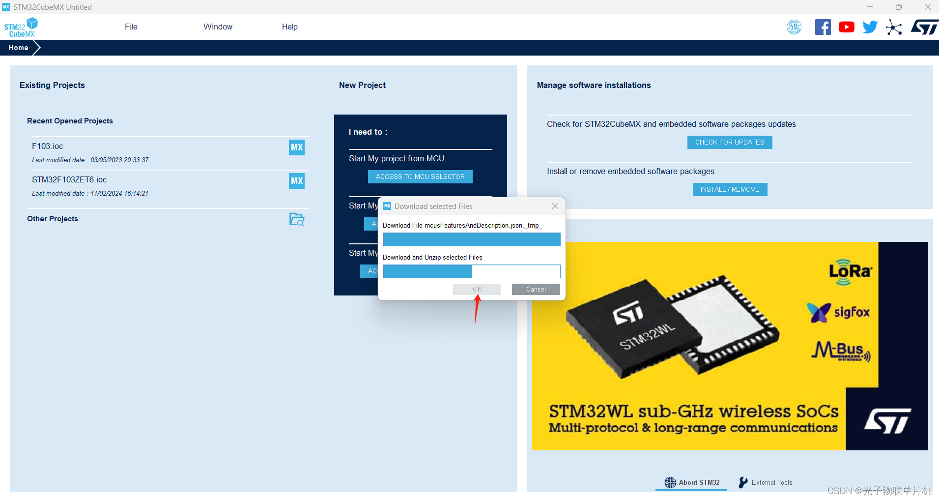Open the Twitter bird icon link
This screenshot has width=939, height=500.
tap(870, 27)
